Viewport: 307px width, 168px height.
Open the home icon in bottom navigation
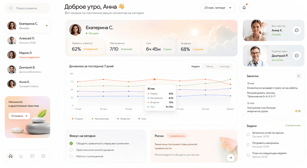pos(11,156)
